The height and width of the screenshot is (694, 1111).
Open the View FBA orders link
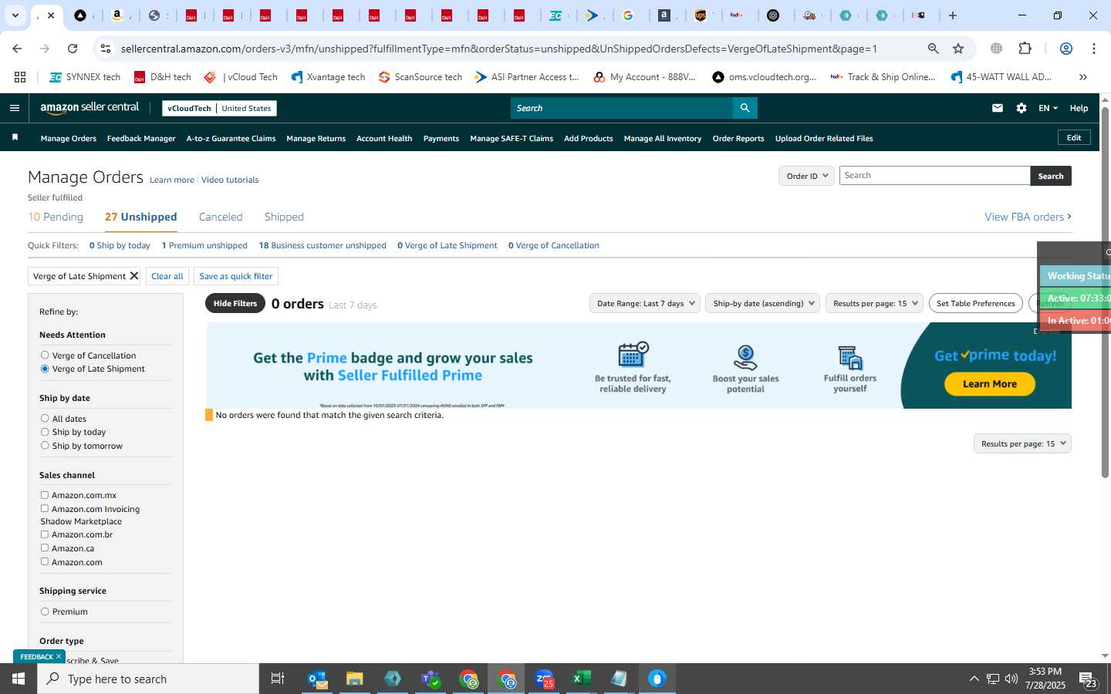(1028, 217)
